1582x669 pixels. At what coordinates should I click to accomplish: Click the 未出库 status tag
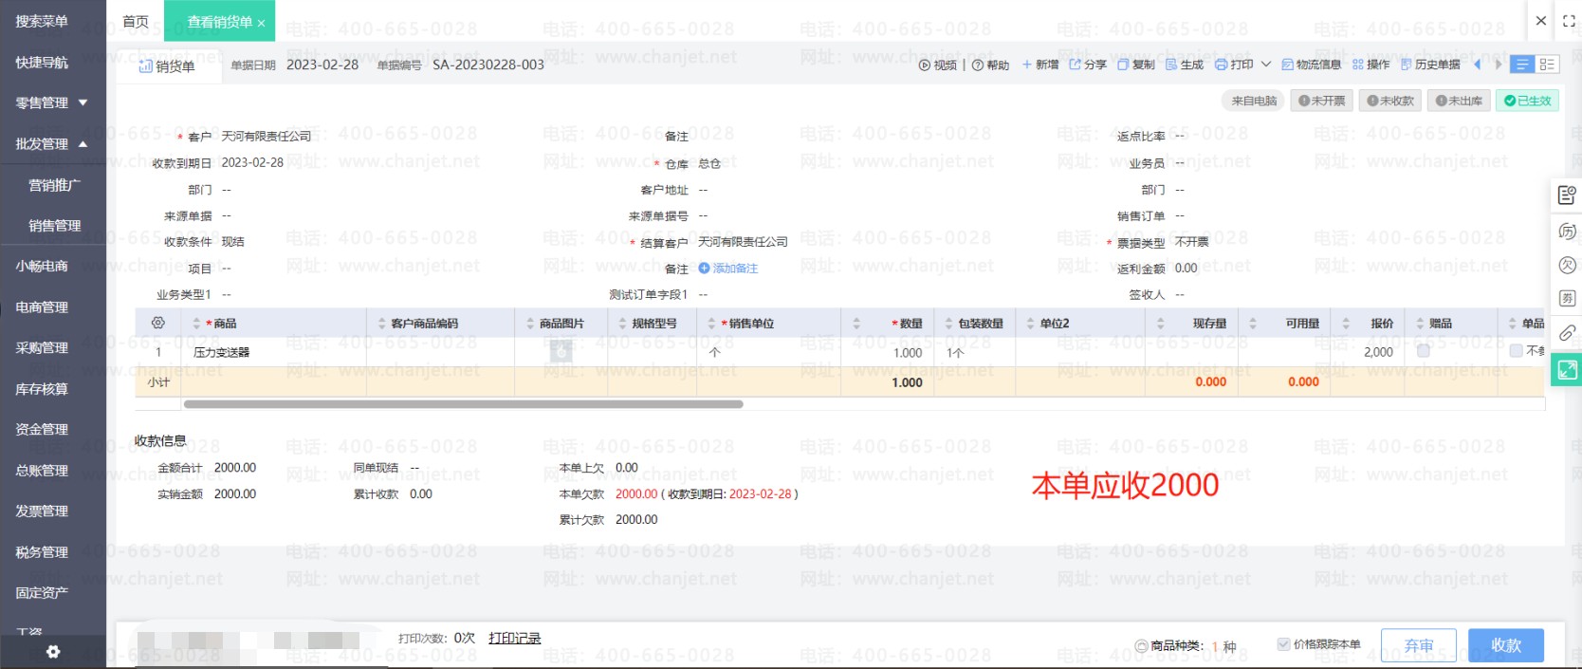click(1458, 101)
